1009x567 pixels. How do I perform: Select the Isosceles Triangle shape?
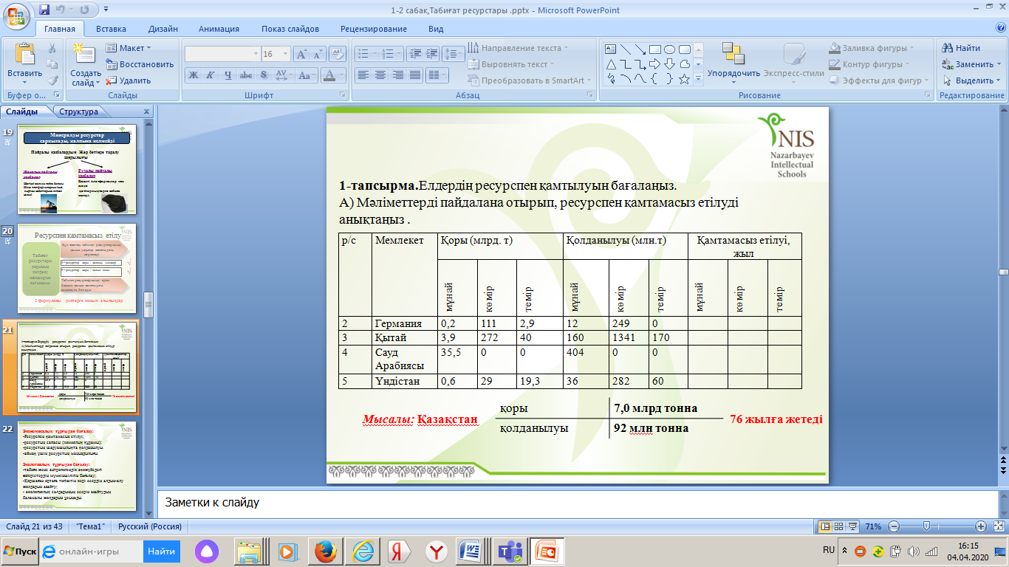[x=611, y=64]
